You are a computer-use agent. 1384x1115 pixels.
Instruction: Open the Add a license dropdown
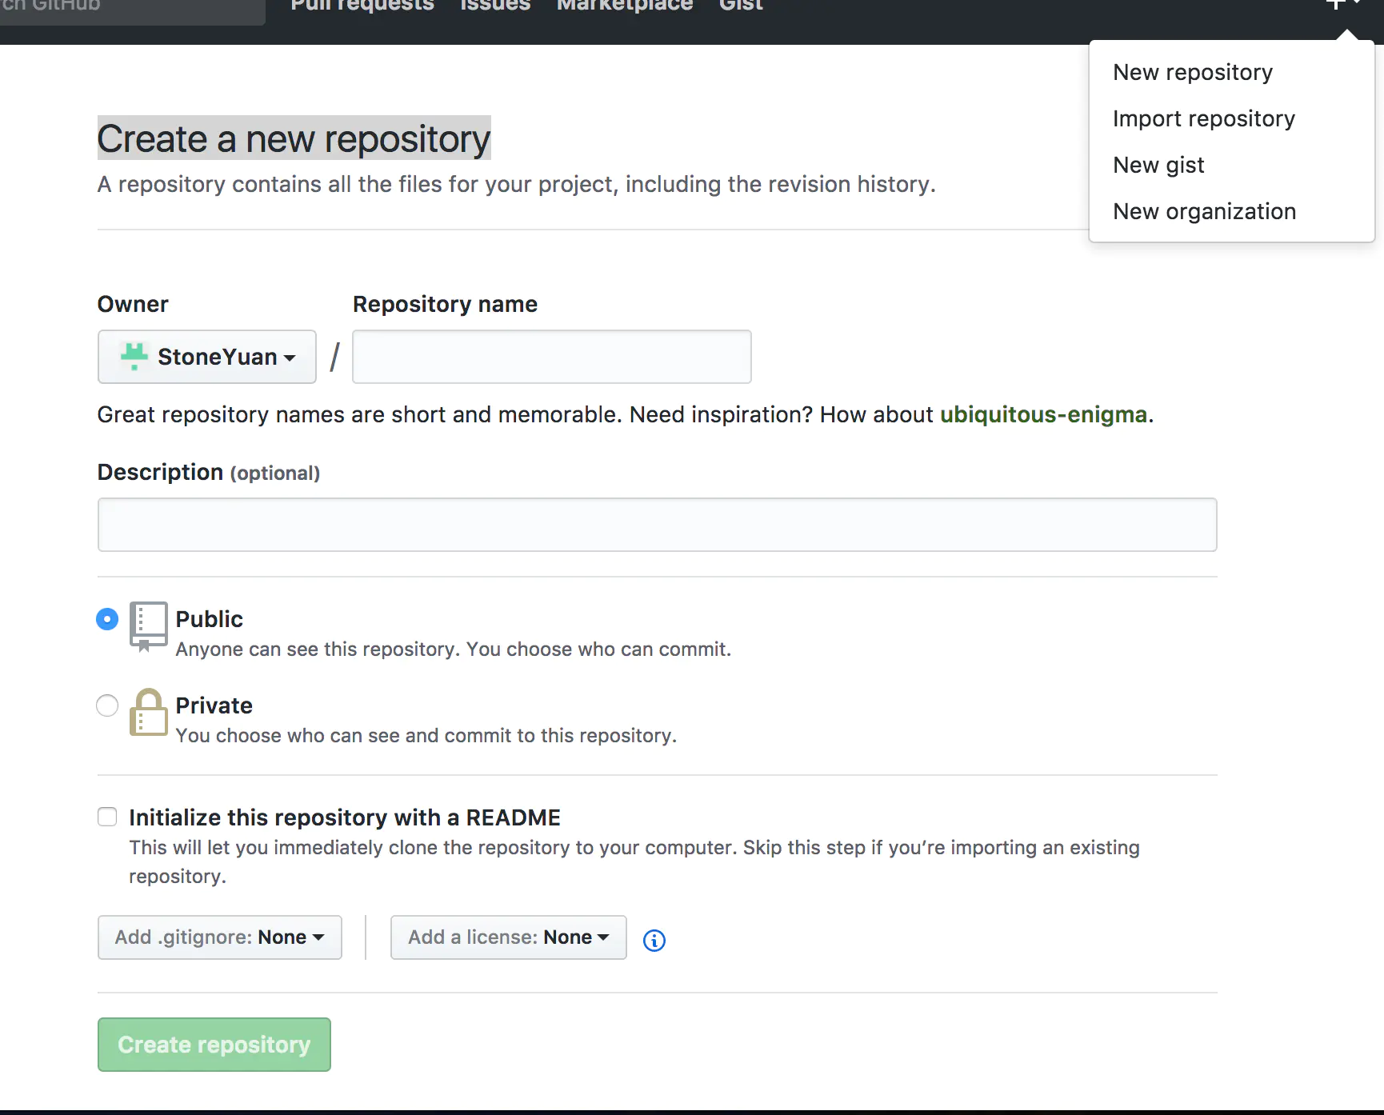[509, 937]
